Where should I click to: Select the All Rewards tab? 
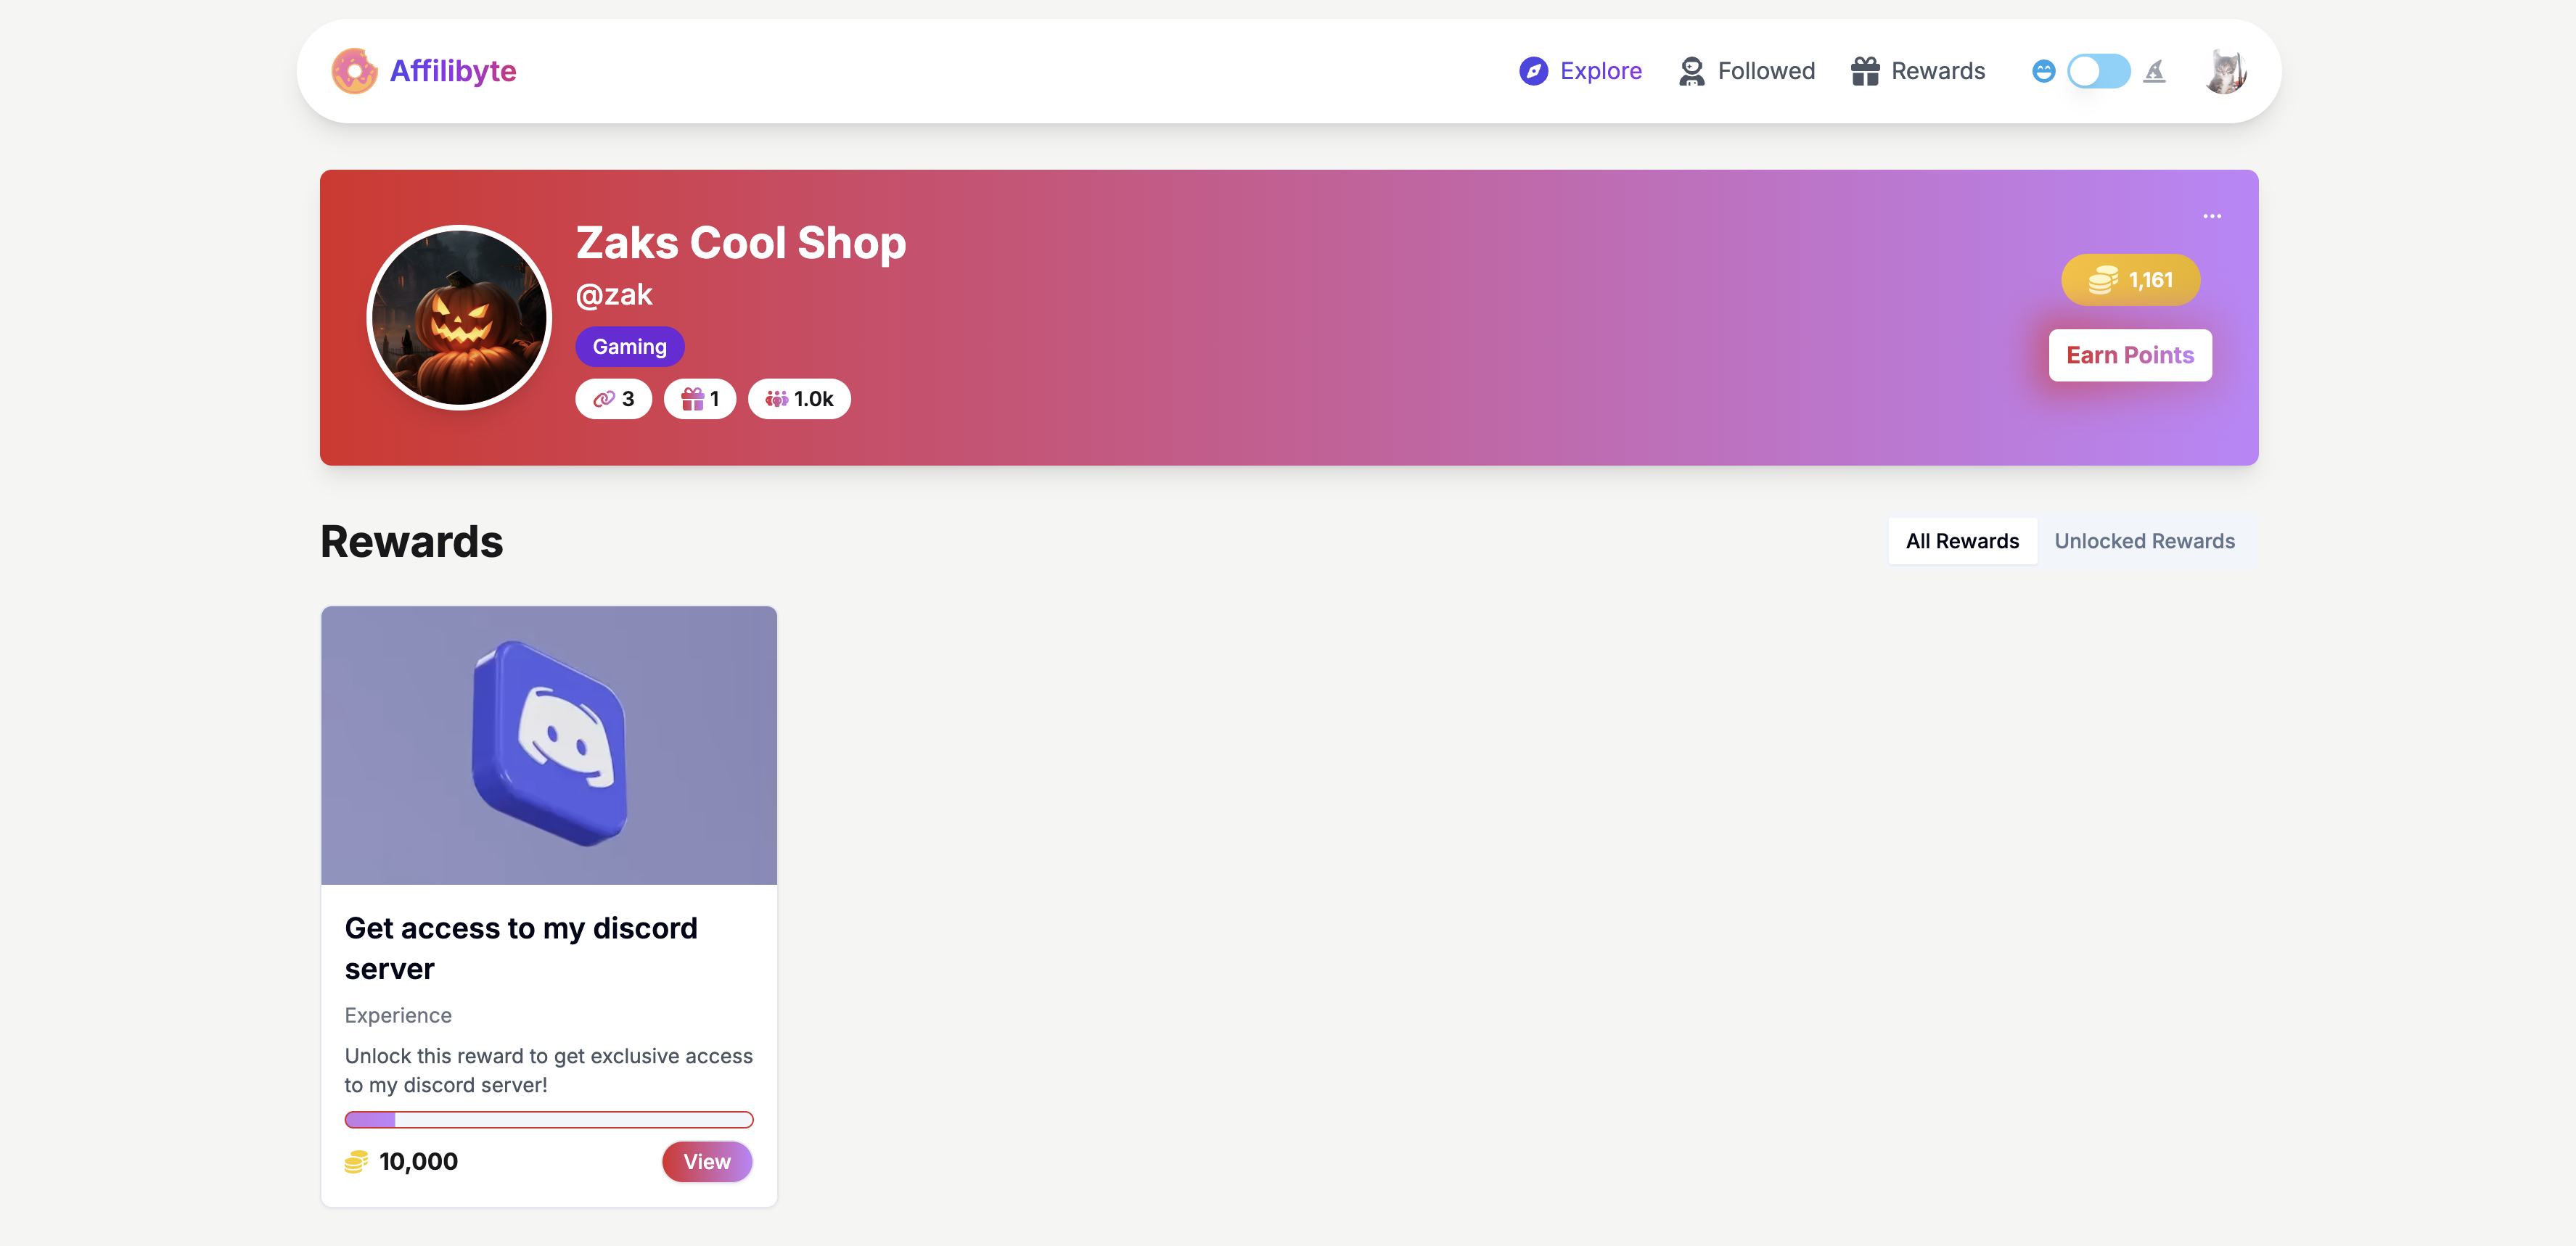pos(1961,540)
